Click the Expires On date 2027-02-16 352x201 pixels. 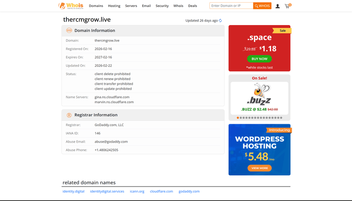[x=103, y=57]
